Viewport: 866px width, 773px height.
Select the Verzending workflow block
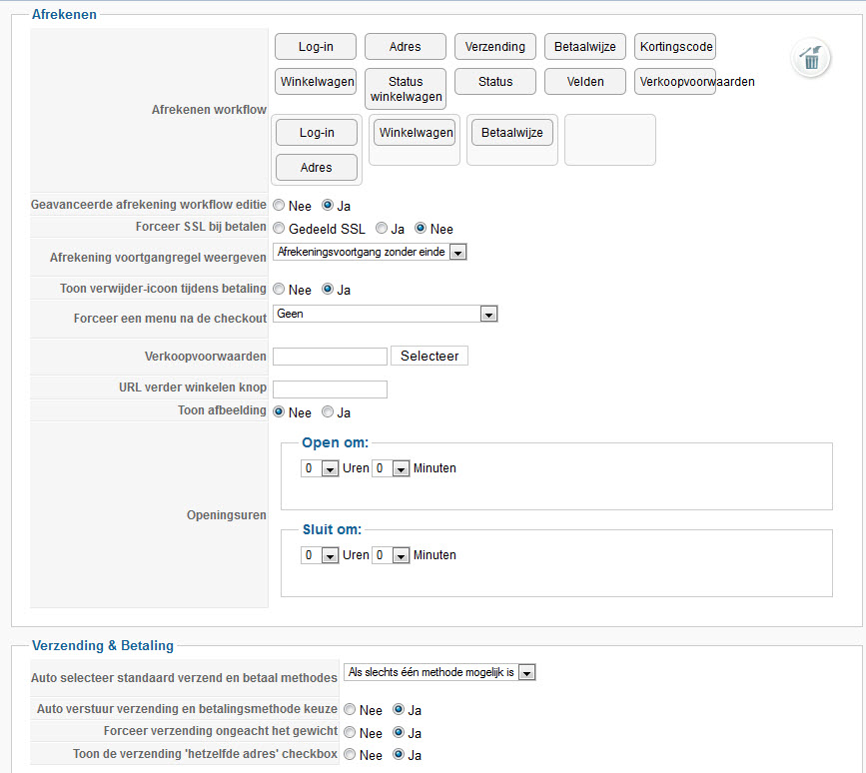point(495,47)
